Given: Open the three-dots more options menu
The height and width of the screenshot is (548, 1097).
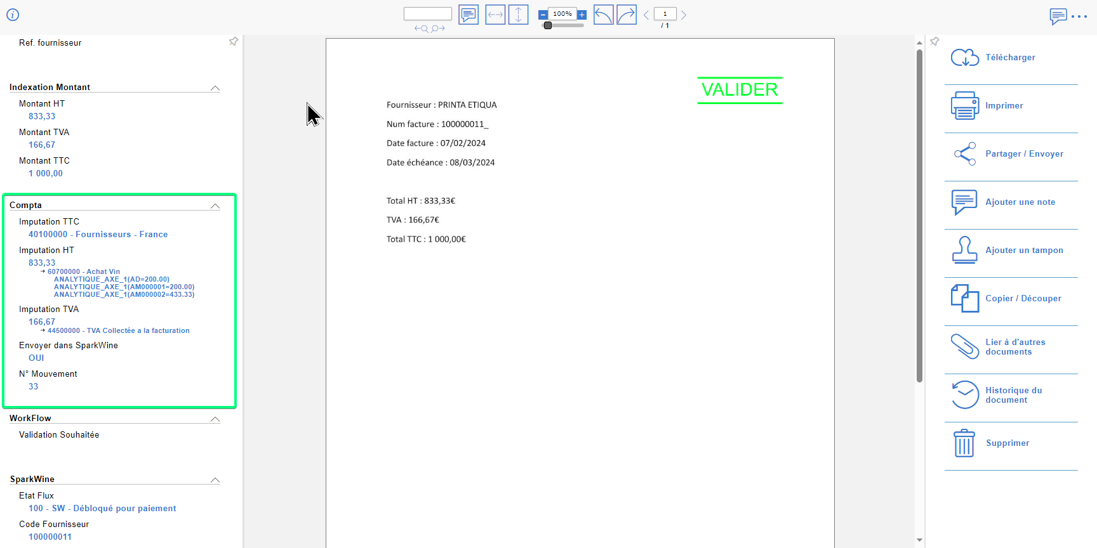Looking at the screenshot, I should tap(1079, 16).
